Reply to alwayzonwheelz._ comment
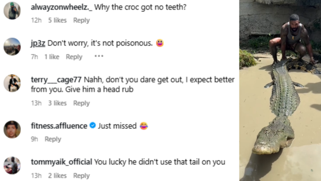This screenshot has width=321, height=181. click(x=82, y=20)
